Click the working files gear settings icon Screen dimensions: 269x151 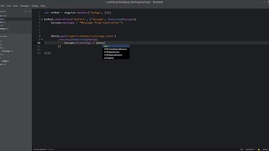pos(26,11)
